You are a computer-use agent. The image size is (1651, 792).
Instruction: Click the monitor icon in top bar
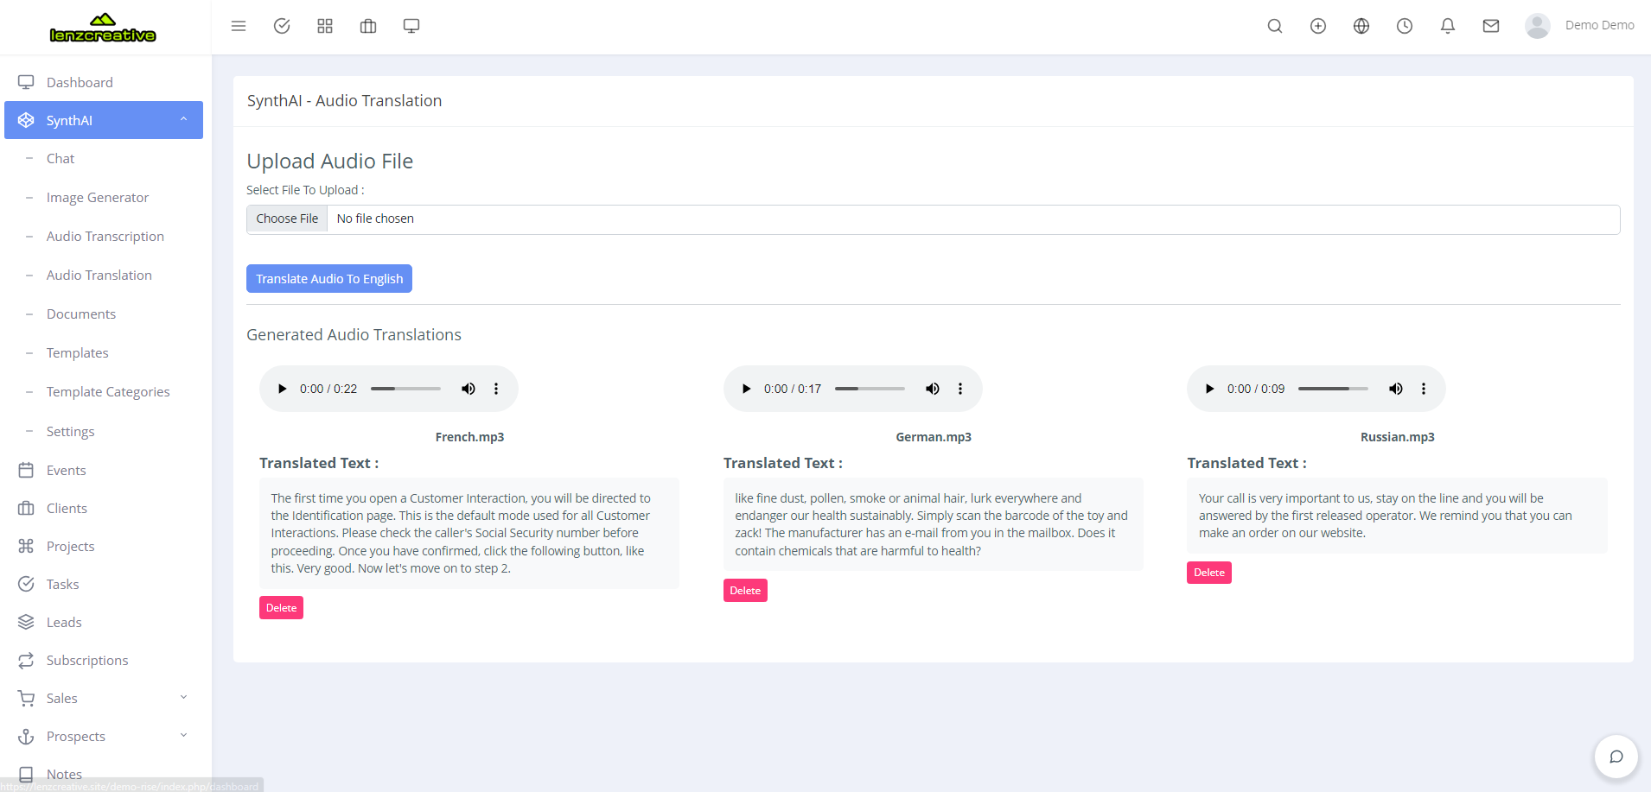tap(411, 26)
